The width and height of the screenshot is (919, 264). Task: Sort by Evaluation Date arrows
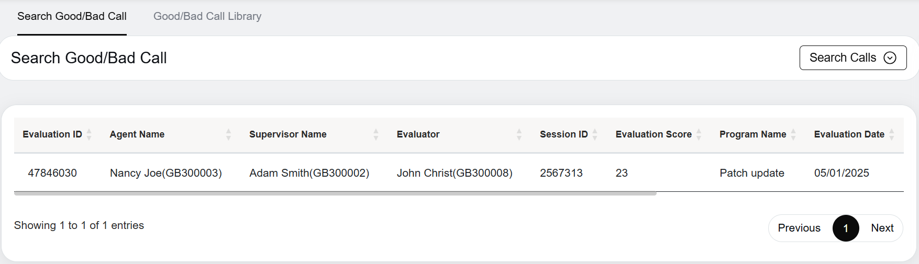click(x=892, y=134)
